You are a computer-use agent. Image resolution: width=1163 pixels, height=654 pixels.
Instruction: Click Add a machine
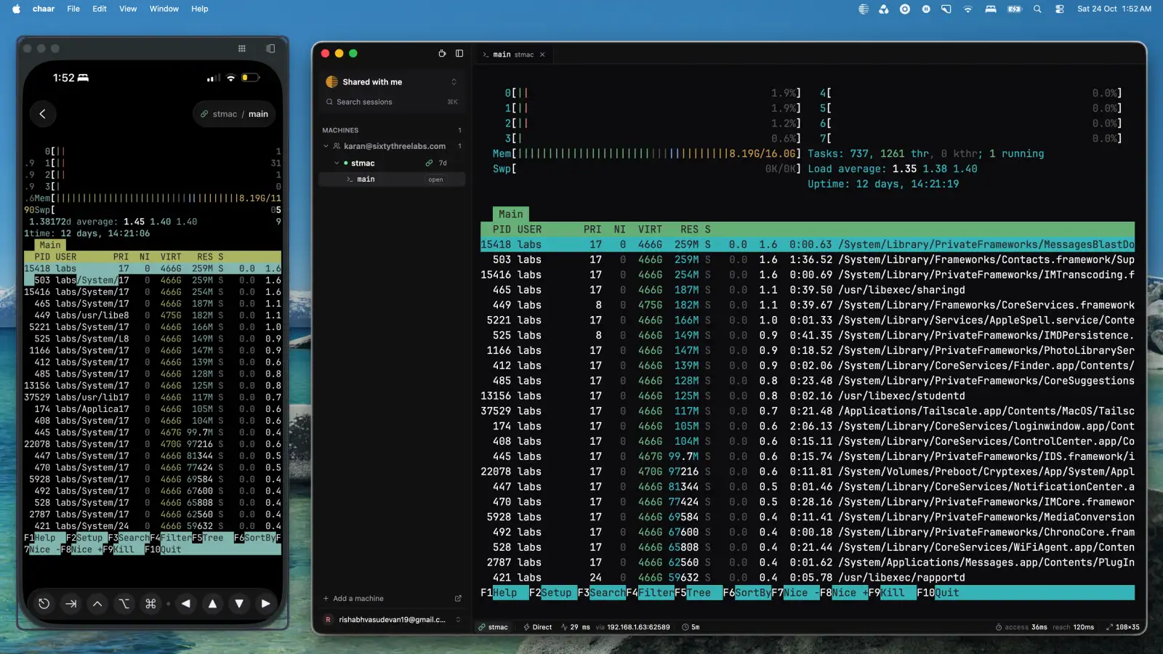click(353, 599)
